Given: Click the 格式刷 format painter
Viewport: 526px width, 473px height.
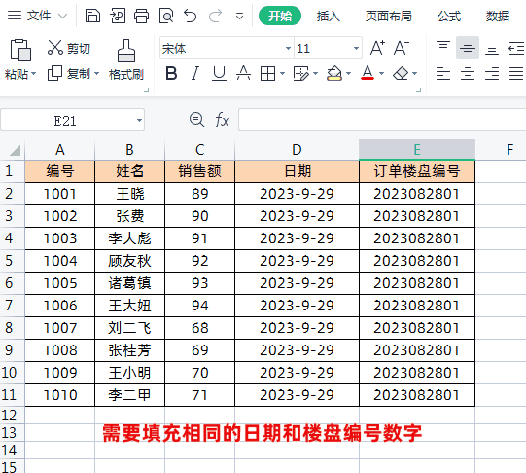Looking at the screenshot, I should (126, 59).
